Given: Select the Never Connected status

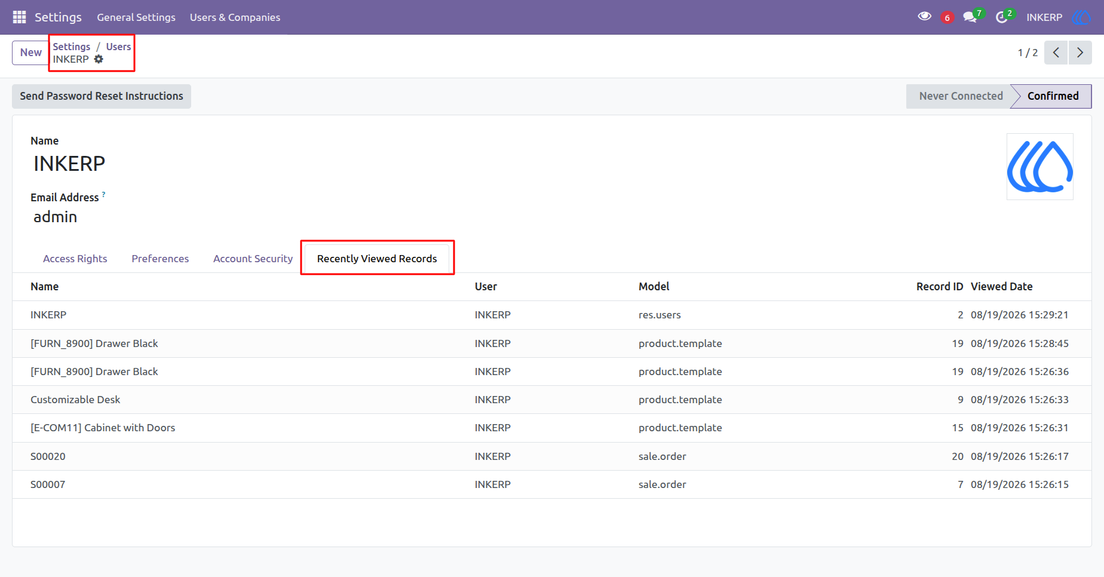Looking at the screenshot, I should coord(961,96).
